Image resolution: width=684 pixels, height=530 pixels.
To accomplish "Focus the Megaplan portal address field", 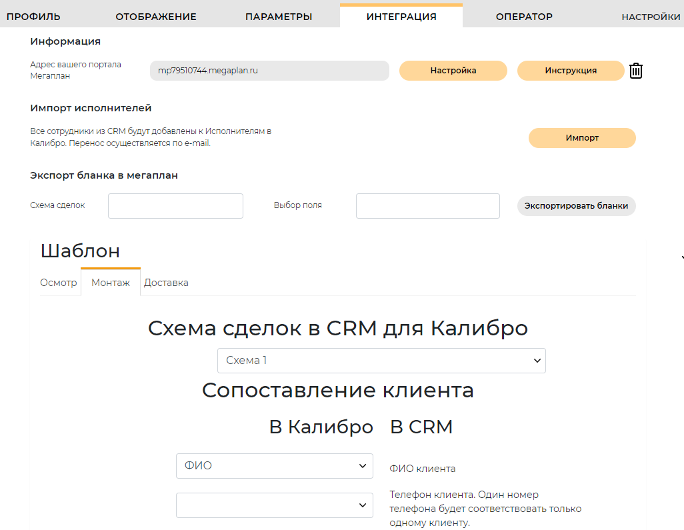I will 269,71.
